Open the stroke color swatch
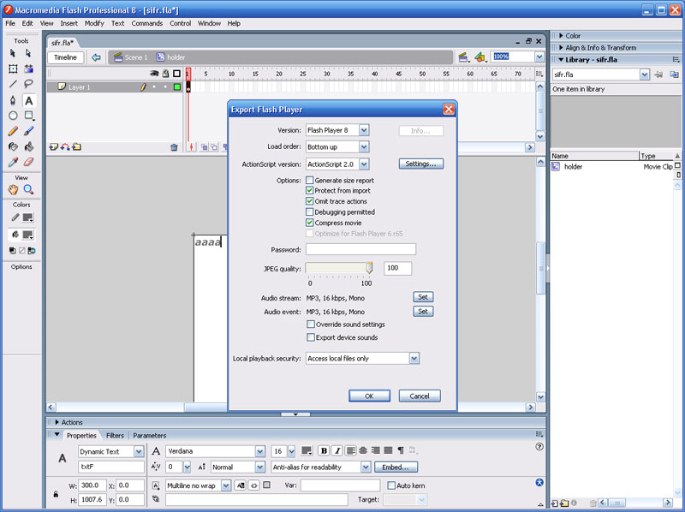The image size is (685, 512). point(27,217)
